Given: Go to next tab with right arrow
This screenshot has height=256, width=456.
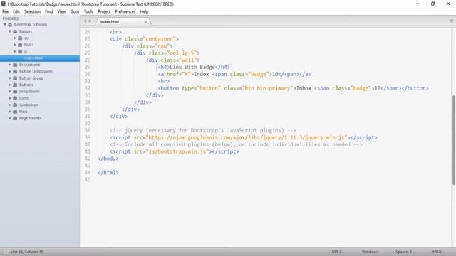Looking at the screenshot, I should (90, 21).
